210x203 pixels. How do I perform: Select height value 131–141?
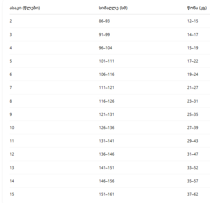[x=107, y=141]
